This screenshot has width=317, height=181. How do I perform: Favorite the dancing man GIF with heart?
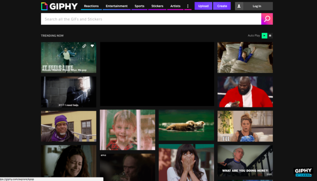(92, 46)
